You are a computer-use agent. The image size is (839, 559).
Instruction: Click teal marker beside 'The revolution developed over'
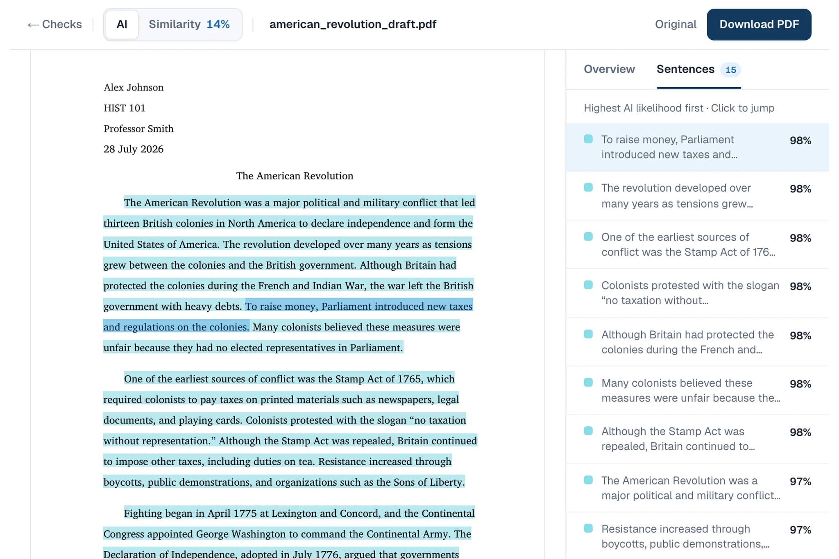pos(588,187)
